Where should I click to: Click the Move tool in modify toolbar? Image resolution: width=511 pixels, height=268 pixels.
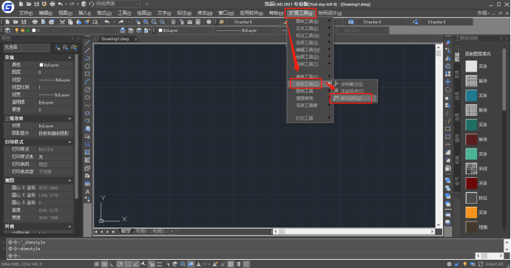click(x=448, y=82)
